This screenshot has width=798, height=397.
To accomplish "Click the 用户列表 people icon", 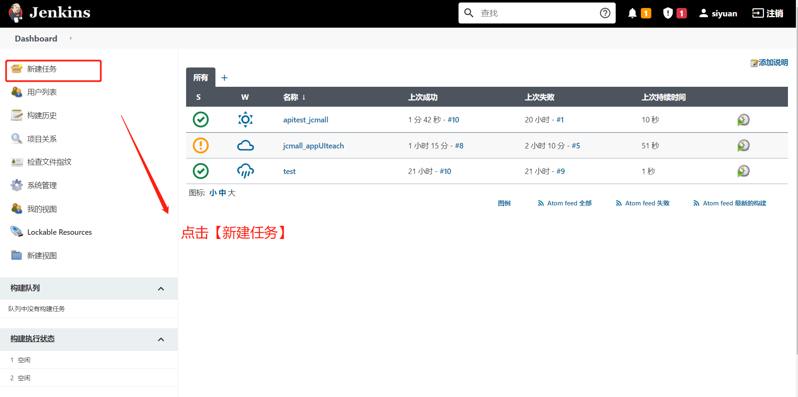I will coord(17,92).
